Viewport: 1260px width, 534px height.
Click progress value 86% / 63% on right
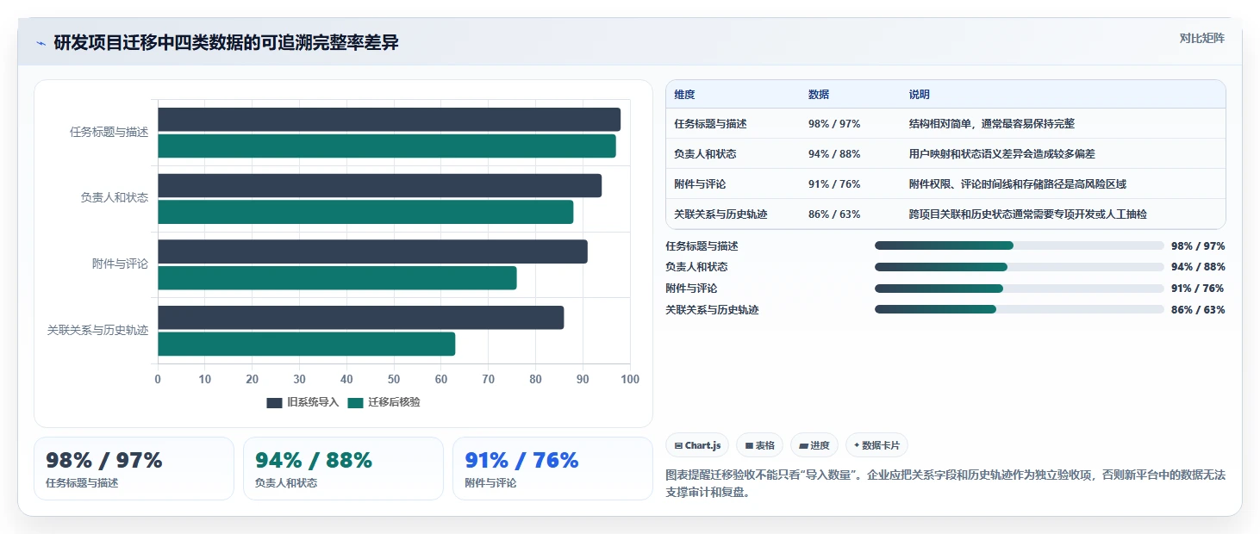[x=1198, y=310]
